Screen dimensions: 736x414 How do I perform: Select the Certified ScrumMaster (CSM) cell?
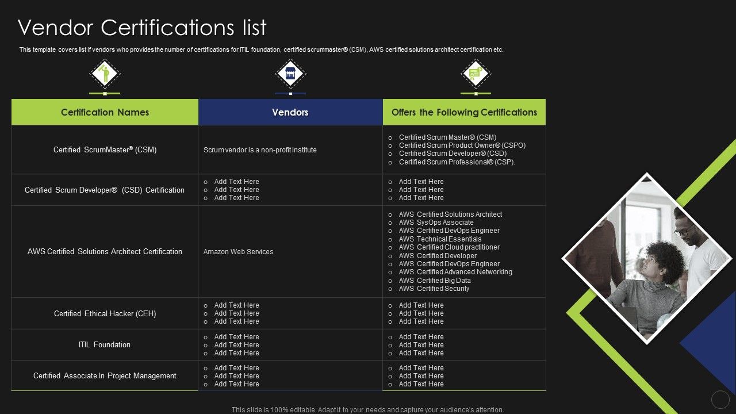point(105,149)
